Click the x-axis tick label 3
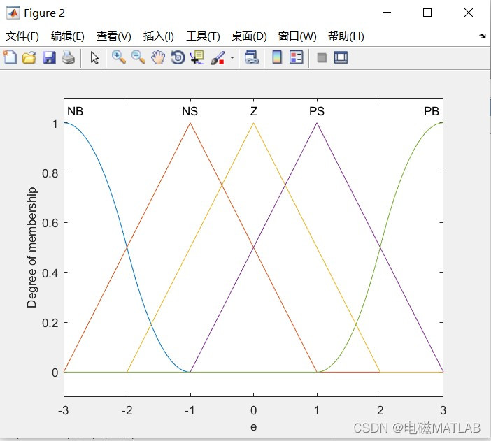491x441 pixels. 443,410
